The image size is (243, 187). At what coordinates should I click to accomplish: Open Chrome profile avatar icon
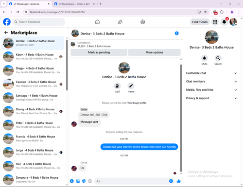click(232, 12)
